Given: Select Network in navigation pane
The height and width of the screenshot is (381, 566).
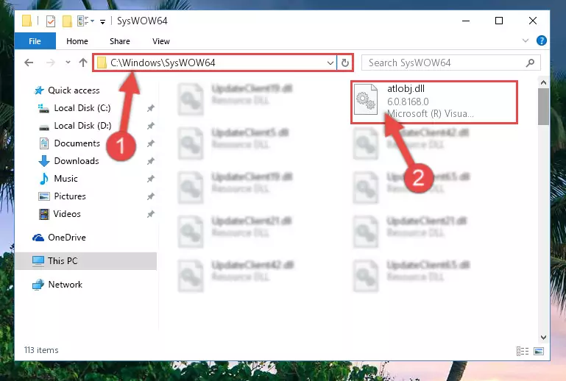Looking at the screenshot, I should click(x=65, y=285).
